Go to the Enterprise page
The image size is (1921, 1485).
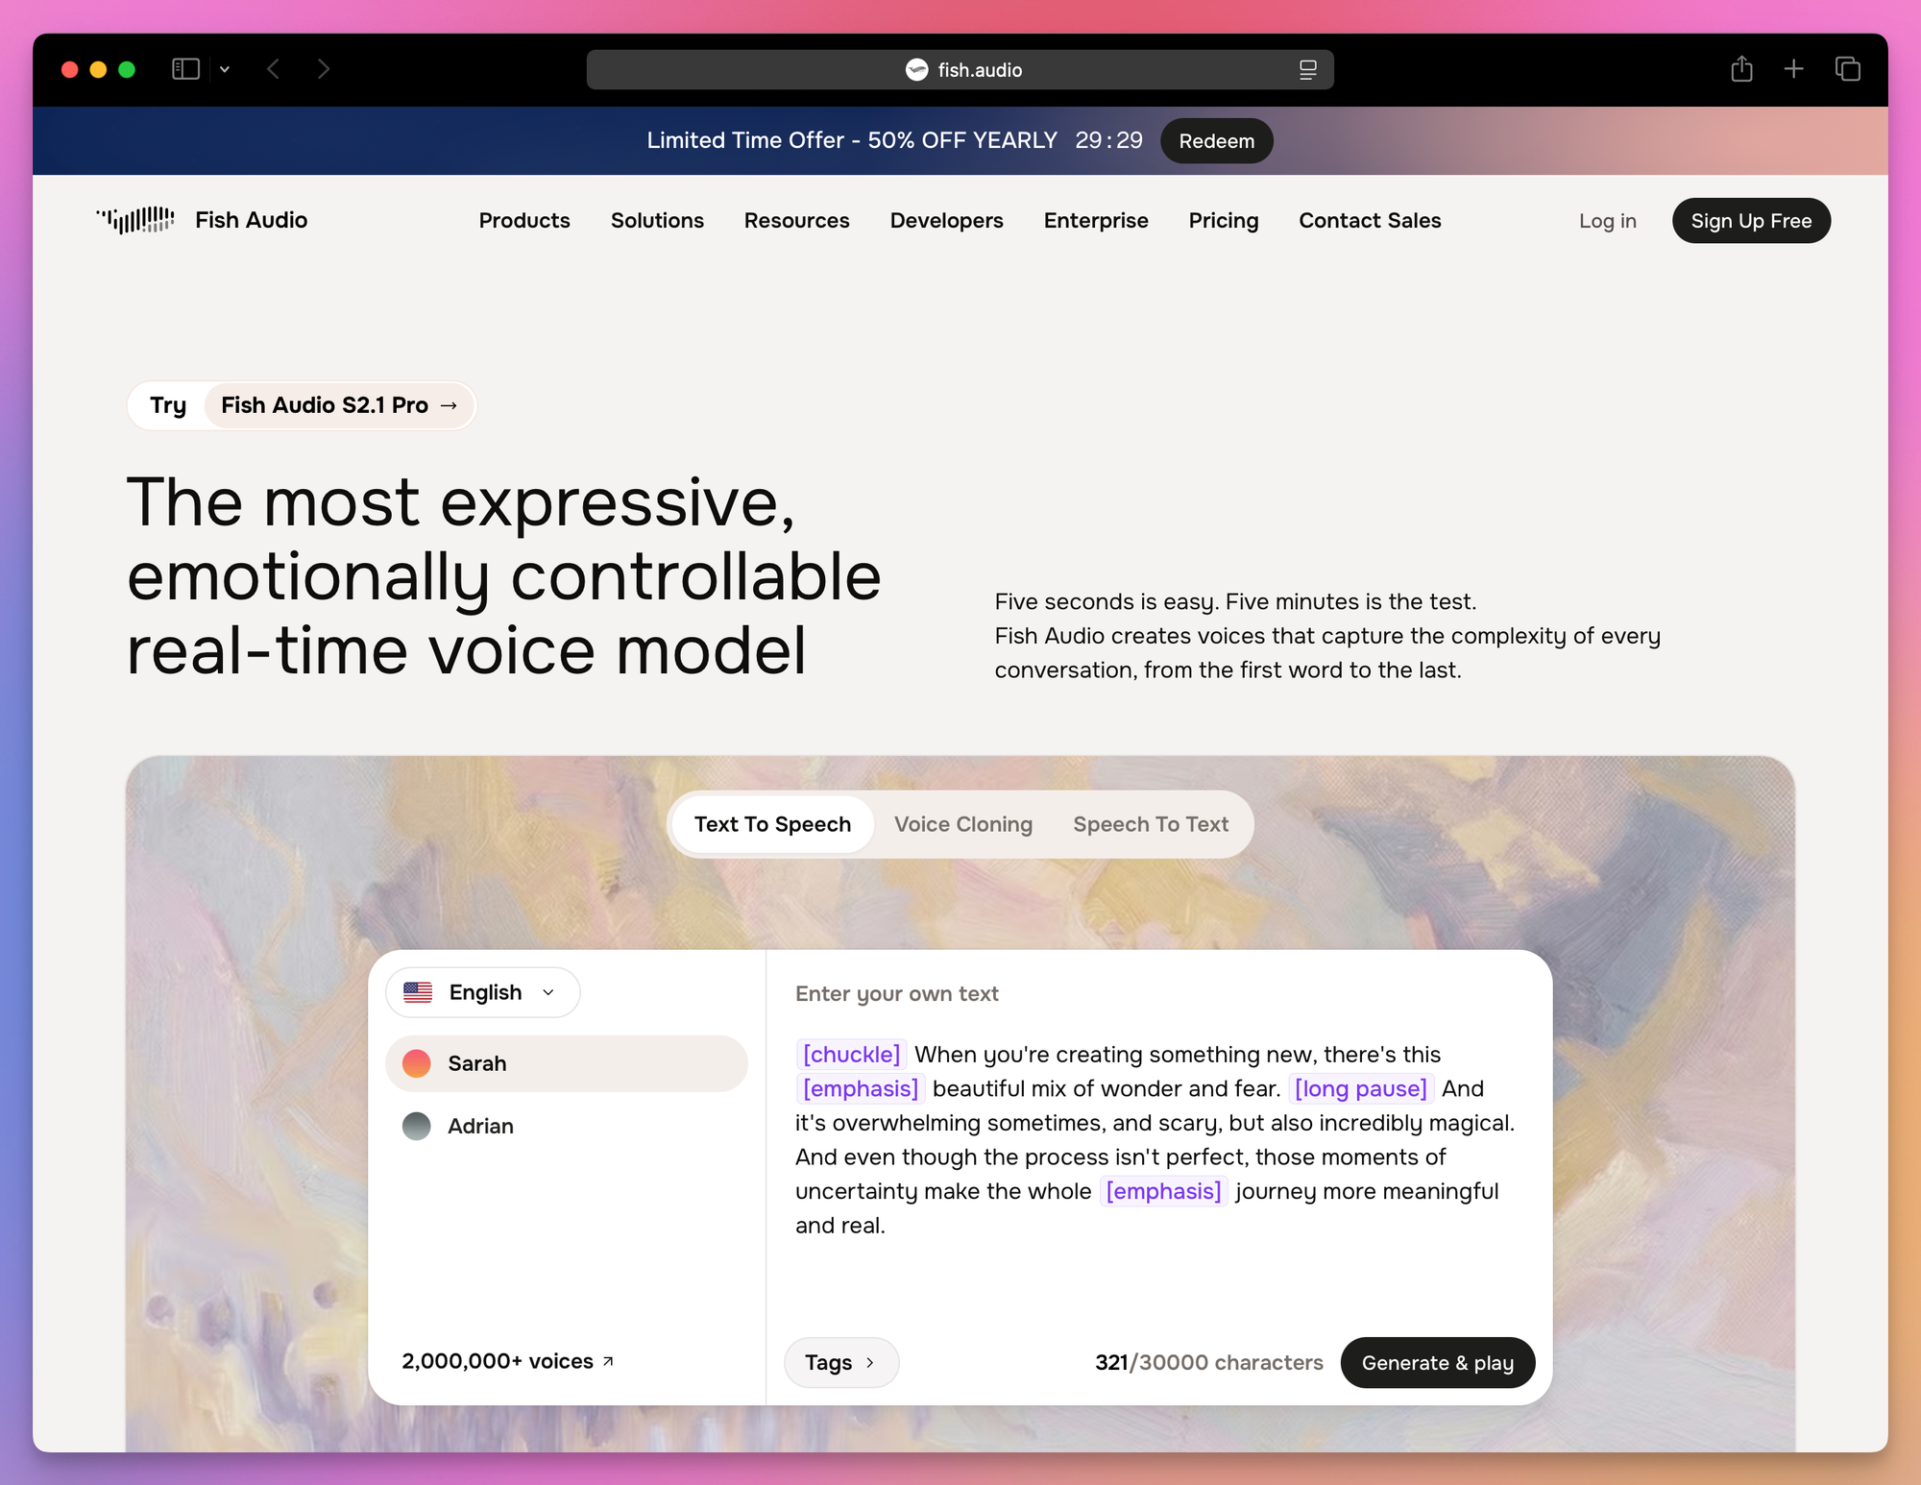click(x=1096, y=220)
